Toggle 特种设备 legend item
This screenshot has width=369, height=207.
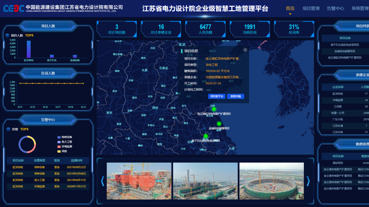[65, 137]
